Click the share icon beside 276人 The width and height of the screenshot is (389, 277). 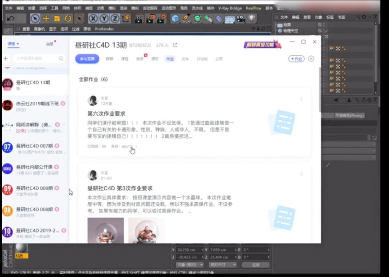pos(175,45)
